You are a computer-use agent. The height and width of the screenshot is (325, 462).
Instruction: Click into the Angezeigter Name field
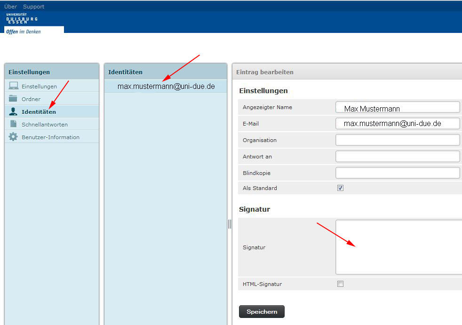coord(398,108)
